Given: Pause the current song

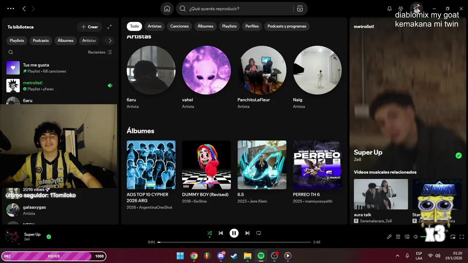Looking at the screenshot, I should pyautogui.click(x=234, y=233).
